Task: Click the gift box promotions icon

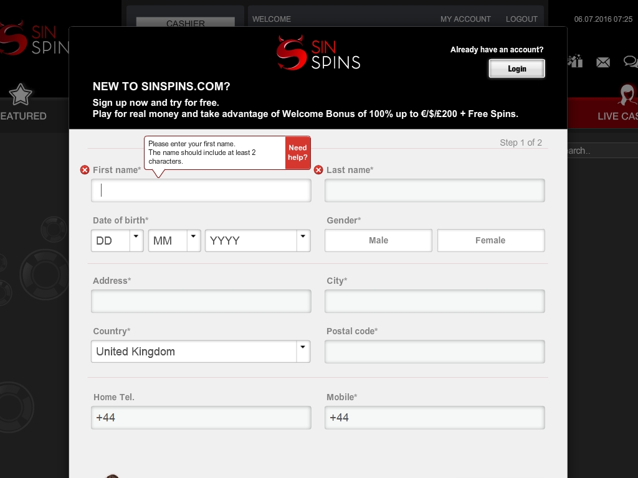Action: (575, 61)
